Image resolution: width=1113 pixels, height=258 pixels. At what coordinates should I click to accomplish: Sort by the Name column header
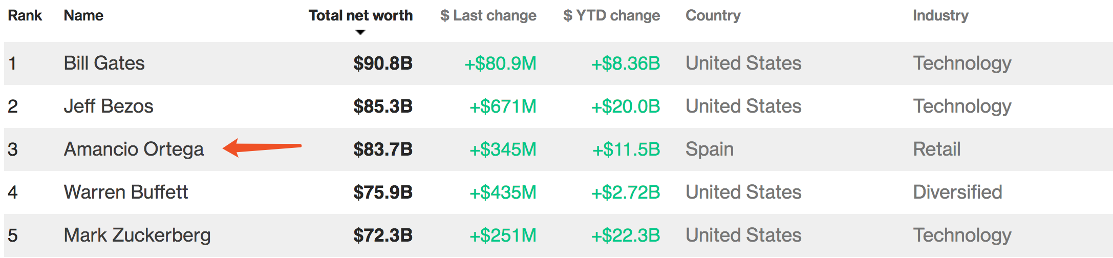click(83, 15)
